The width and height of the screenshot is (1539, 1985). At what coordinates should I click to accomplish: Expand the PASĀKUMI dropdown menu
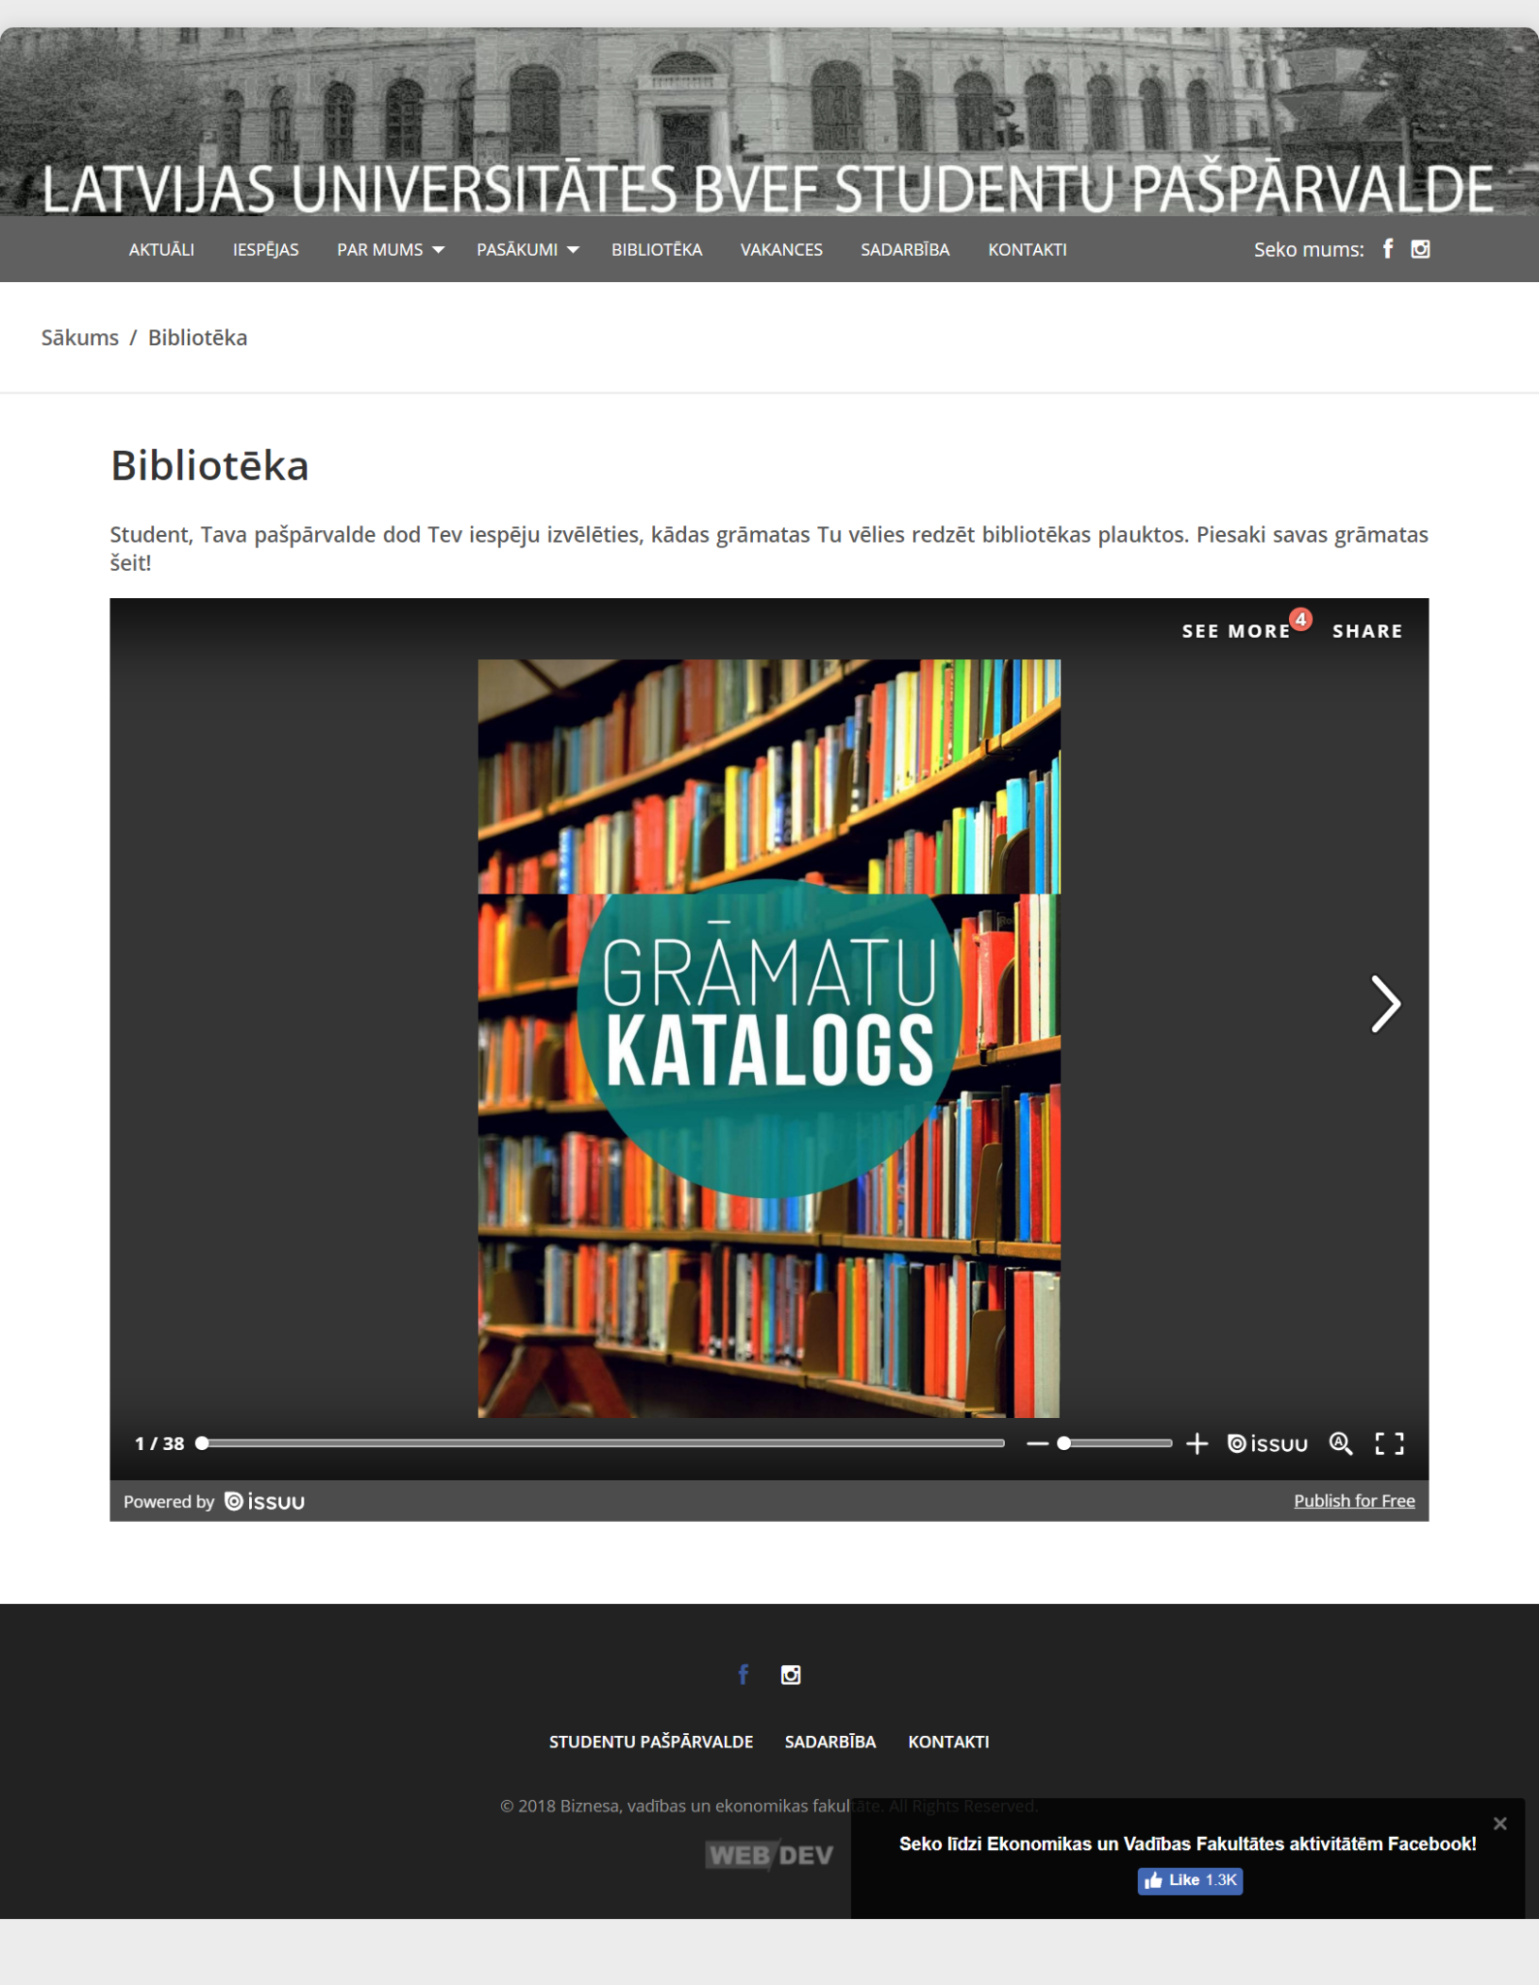tap(527, 250)
